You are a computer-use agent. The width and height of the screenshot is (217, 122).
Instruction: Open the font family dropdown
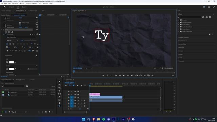22,37
